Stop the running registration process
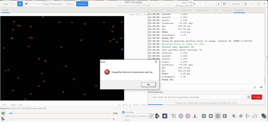The image size is (268, 127). (x=257, y=97)
